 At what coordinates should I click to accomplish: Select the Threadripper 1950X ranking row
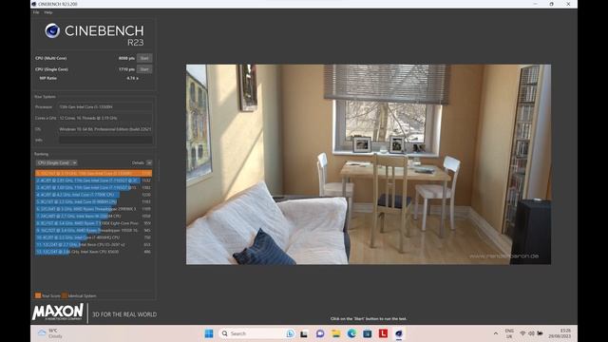[93, 230]
